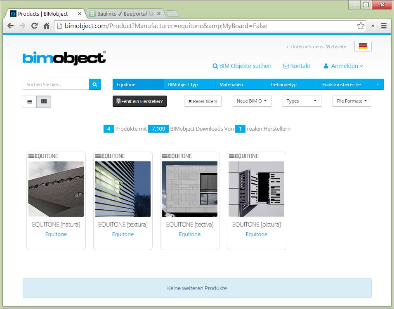Image resolution: width=394 pixels, height=309 pixels.
Task: Show hidden extensions via the chevron icon
Action: tap(373, 26)
